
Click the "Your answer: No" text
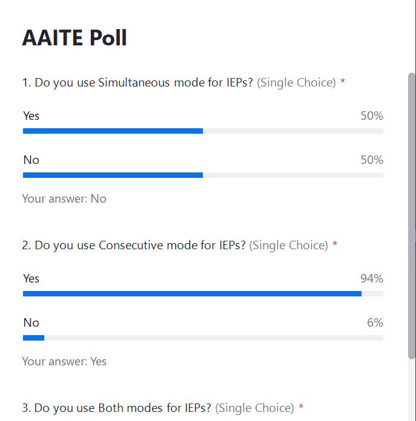(x=64, y=198)
